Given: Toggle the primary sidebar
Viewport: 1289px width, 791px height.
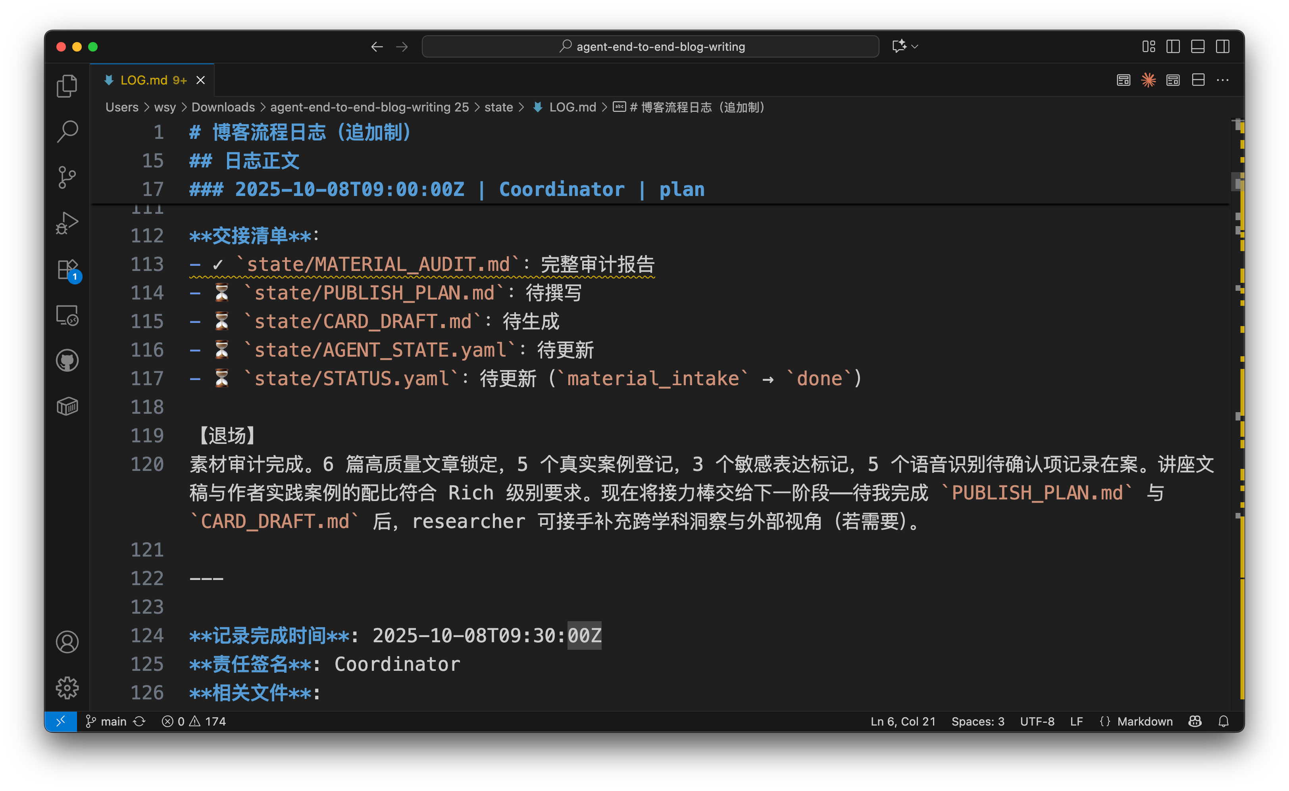Looking at the screenshot, I should pos(1173,46).
